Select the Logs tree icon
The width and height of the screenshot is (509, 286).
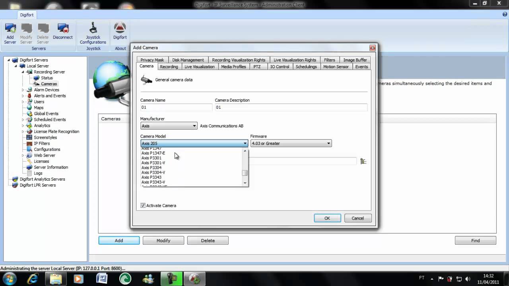point(29,173)
